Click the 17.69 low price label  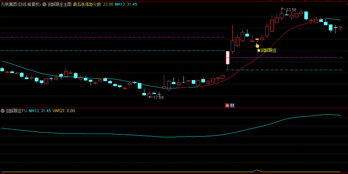tap(158, 98)
